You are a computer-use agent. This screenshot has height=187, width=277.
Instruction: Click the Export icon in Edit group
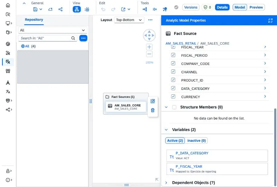pos(123,9)
